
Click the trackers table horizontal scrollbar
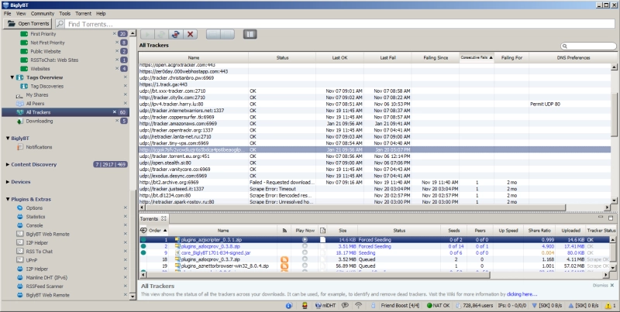pyautogui.click(x=356, y=207)
